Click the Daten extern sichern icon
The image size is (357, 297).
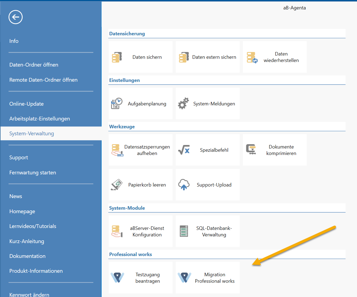coord(184,57)
